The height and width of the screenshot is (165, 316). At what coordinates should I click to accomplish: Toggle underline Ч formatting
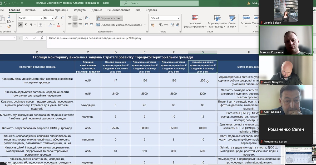click(31, 25)
